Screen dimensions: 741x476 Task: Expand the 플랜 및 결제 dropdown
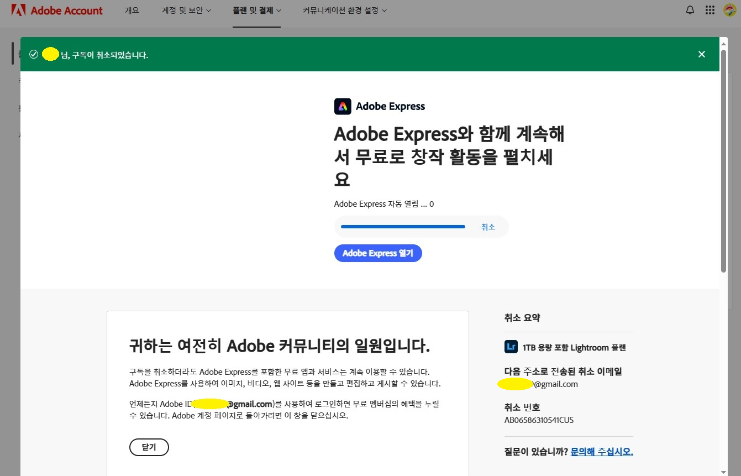click(x=257, y=11)
